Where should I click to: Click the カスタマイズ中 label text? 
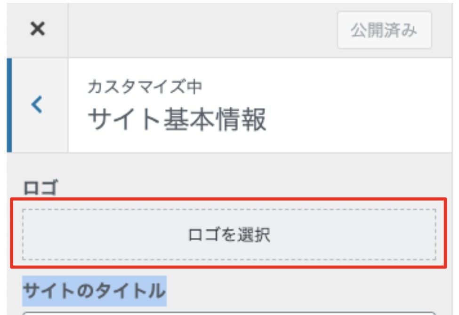click(145, 87)
